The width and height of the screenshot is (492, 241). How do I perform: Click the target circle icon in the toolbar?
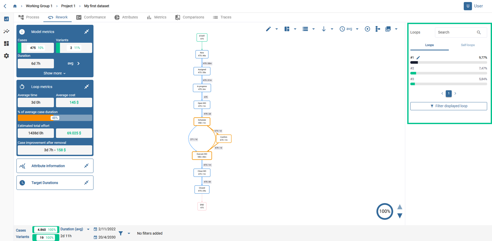tap(367, 29)
